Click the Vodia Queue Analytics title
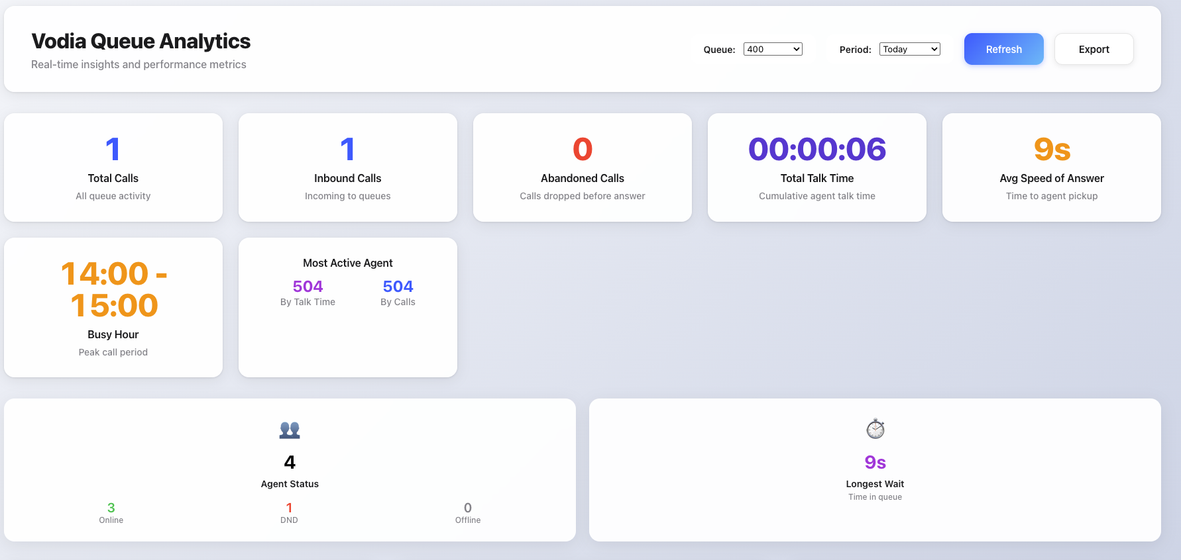This screenshot has height=560, width=1181. [141, 41]
